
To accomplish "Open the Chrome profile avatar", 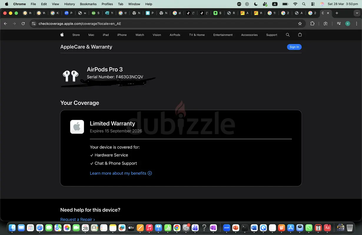I will 348,23.
